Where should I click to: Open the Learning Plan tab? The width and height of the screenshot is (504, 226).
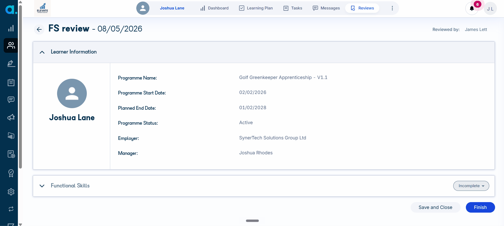[256, 8]
